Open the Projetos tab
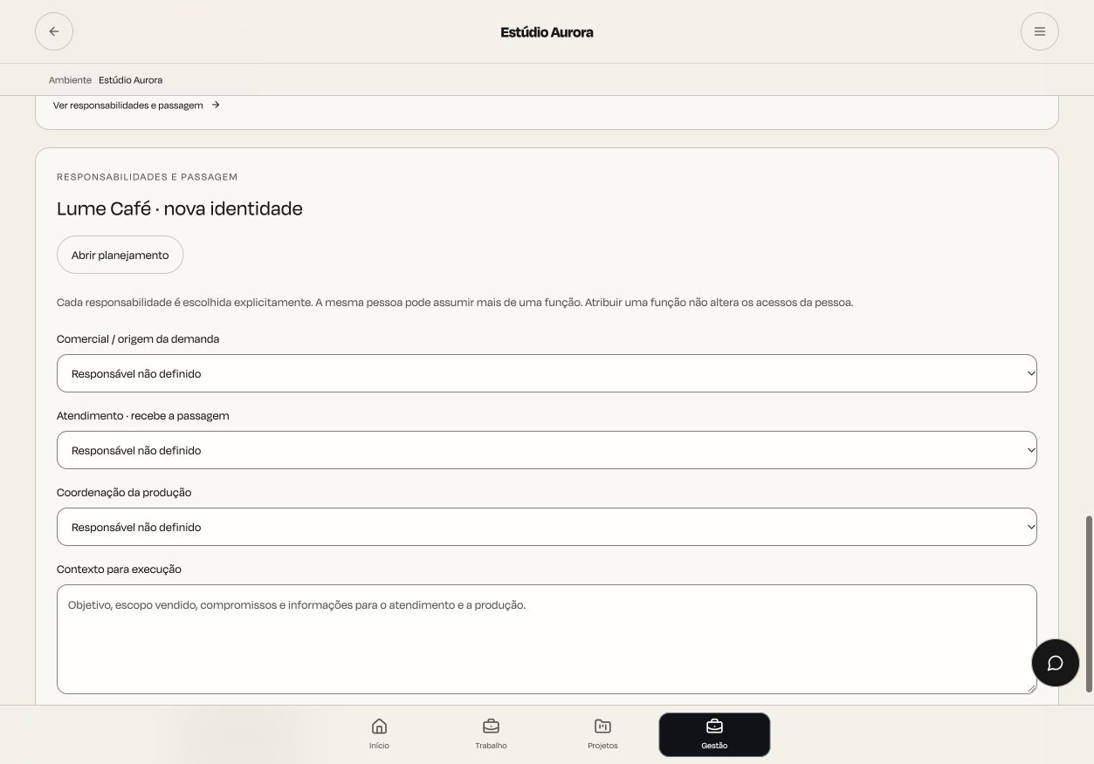Screen dimensions: 1094x764 602,734
